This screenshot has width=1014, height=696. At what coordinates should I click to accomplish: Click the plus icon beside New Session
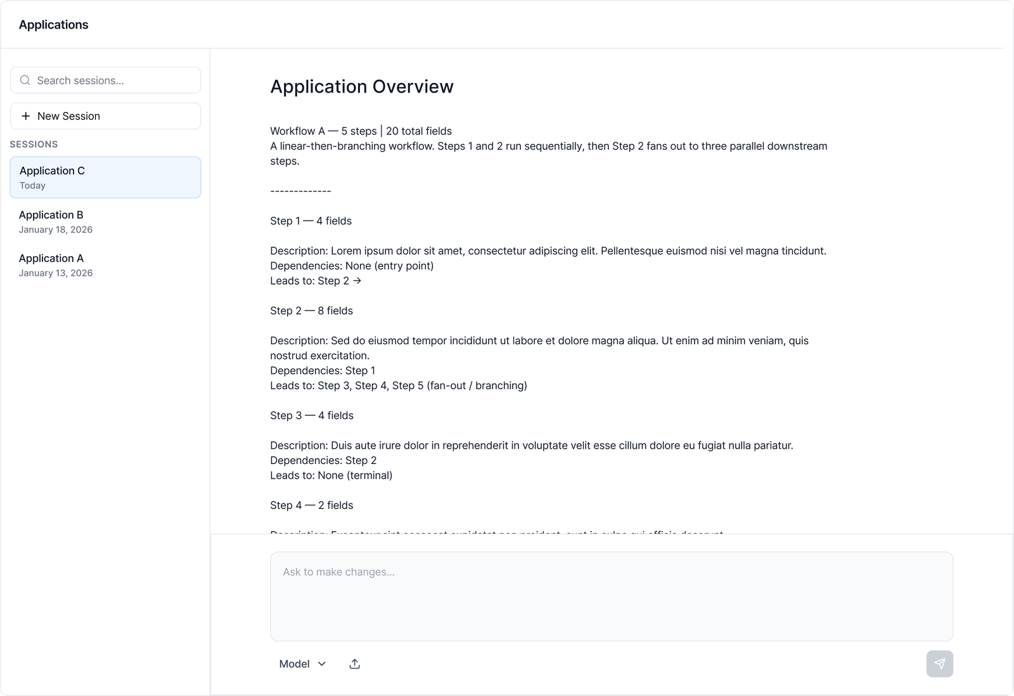pyautogui.click(x=26, y=116)
